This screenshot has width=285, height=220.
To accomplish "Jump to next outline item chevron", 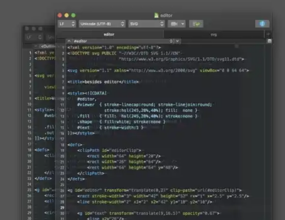I will click(x=177, y=41).
